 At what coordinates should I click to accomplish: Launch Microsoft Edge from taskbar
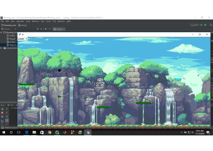click(x=27, y=132)
